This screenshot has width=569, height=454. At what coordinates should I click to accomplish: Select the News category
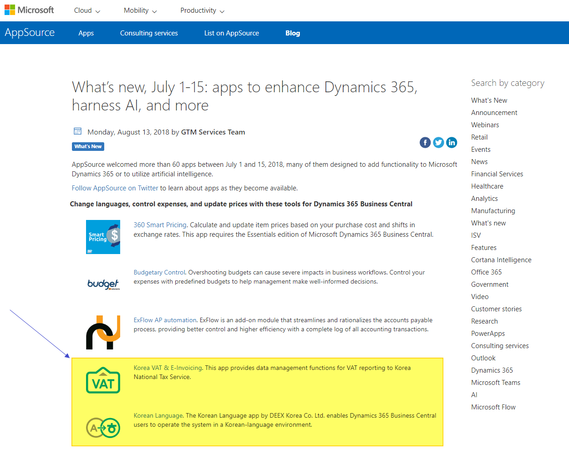[x=479, y=162]
